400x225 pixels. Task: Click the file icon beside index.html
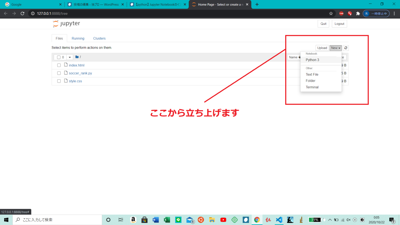point(65,65)
